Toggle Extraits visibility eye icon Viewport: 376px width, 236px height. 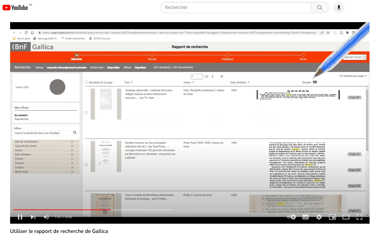click(315, 82)
